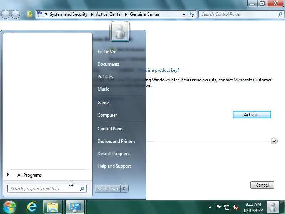Click the Forward navigation button
The width and height of the screenshot is (285, 214).
(x=15, y=14)
